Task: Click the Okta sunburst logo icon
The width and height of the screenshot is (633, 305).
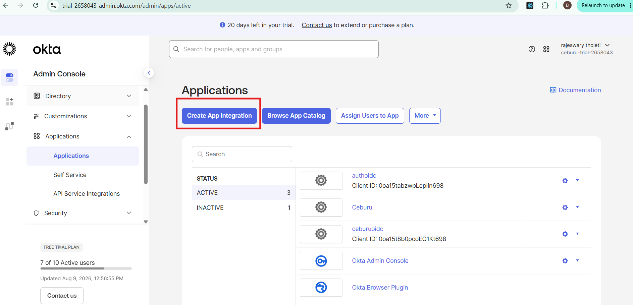Action: [9, 49]
